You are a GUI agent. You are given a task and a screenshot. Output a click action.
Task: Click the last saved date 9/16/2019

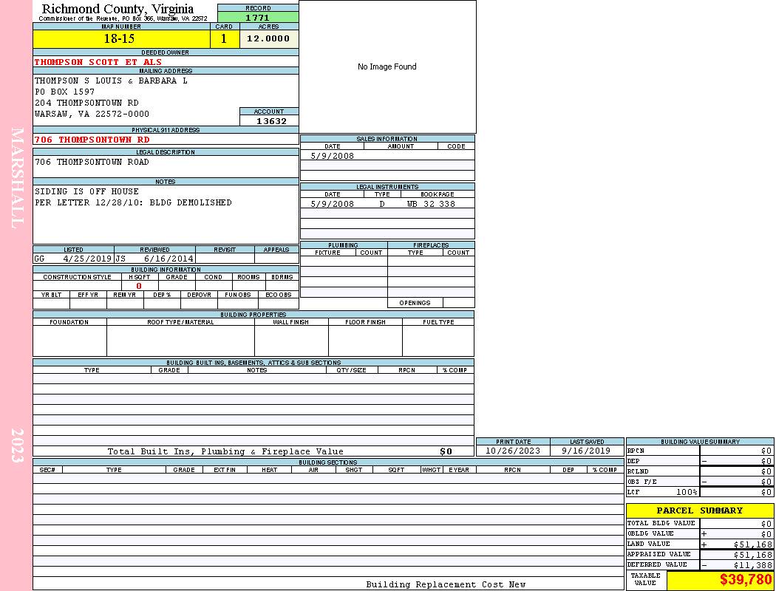[x=586, y=451]
